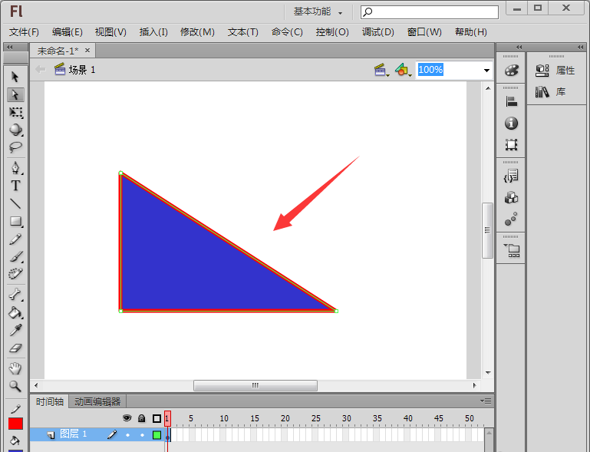This screenshot has height=452, width=590.
Task: Collapse the 属性 panel dock arrows
Action: click(x=580, y=47)
